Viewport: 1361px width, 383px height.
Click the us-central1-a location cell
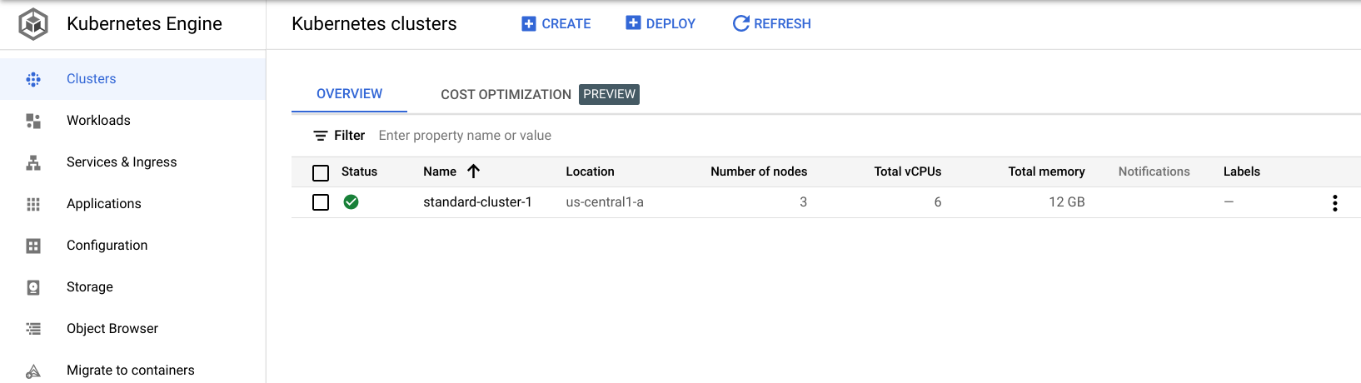(605, 201)
